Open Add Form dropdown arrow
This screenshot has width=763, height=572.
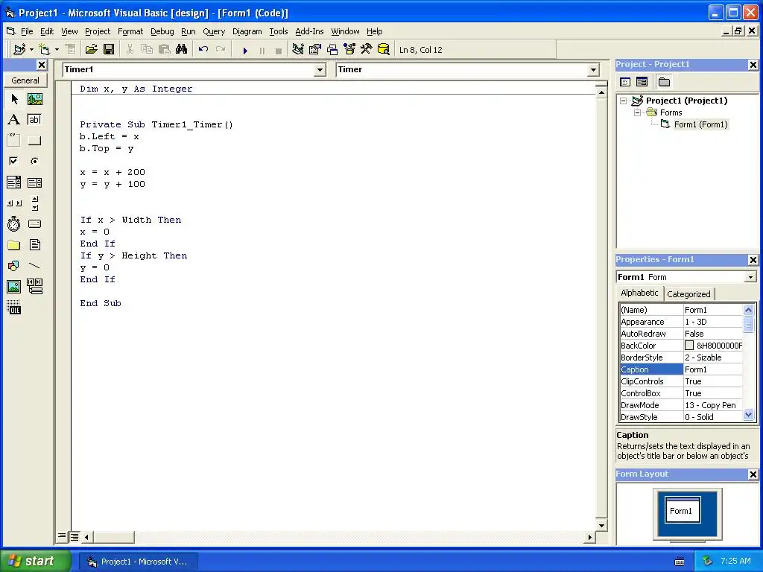[x=57, y=50]
